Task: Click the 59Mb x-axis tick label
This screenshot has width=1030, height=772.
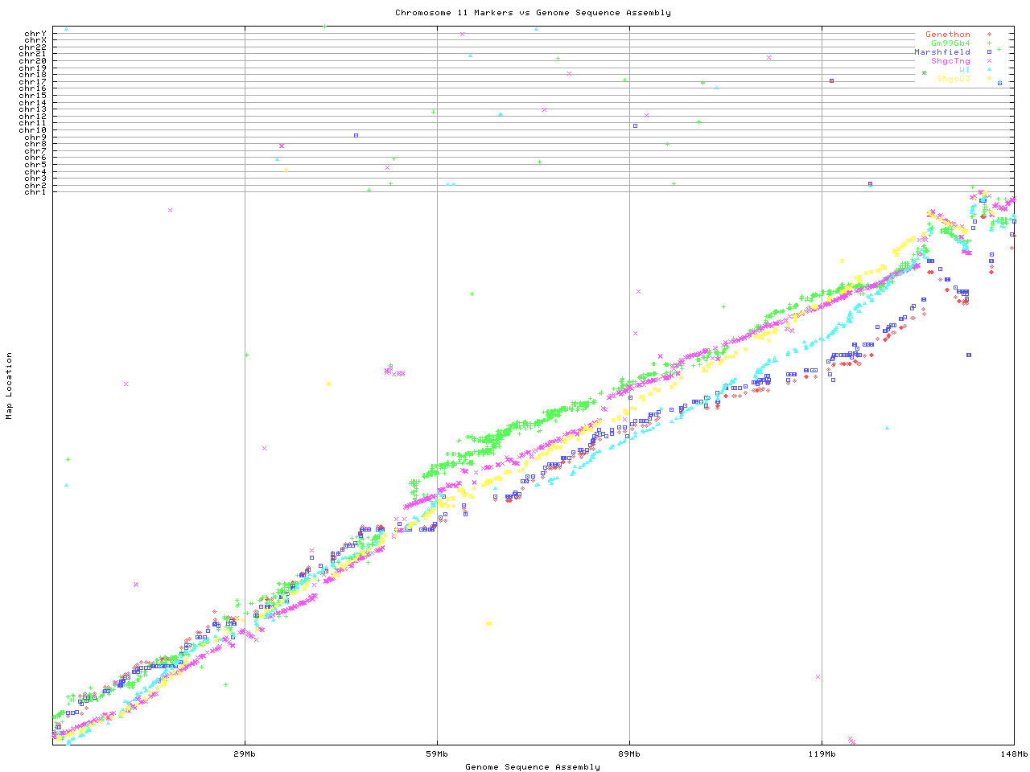Action: 437,754
